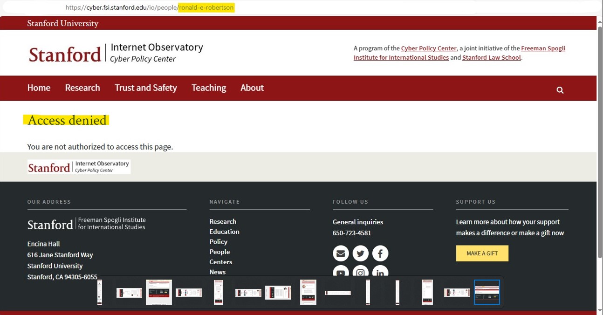
Task: Open People in footer Navigate list
Action: point(219,252)
